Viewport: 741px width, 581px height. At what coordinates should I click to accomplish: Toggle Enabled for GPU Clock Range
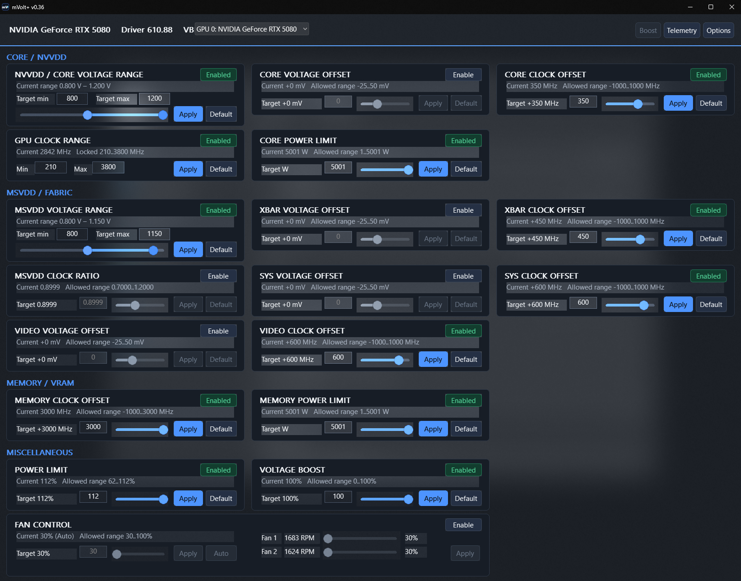point(218,141)
